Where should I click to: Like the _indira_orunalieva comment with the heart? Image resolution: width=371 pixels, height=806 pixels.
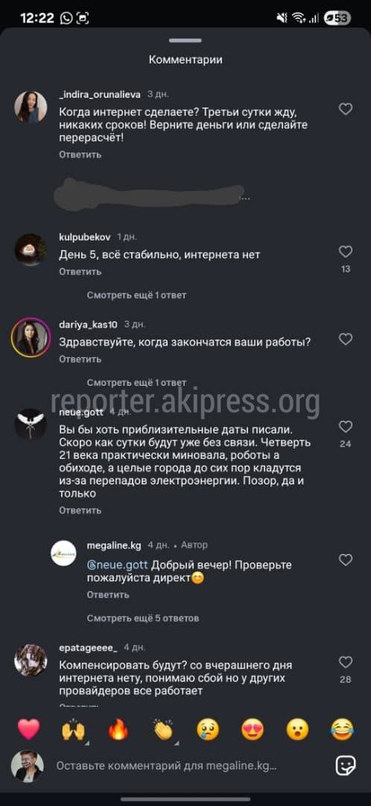pos(346,109)
